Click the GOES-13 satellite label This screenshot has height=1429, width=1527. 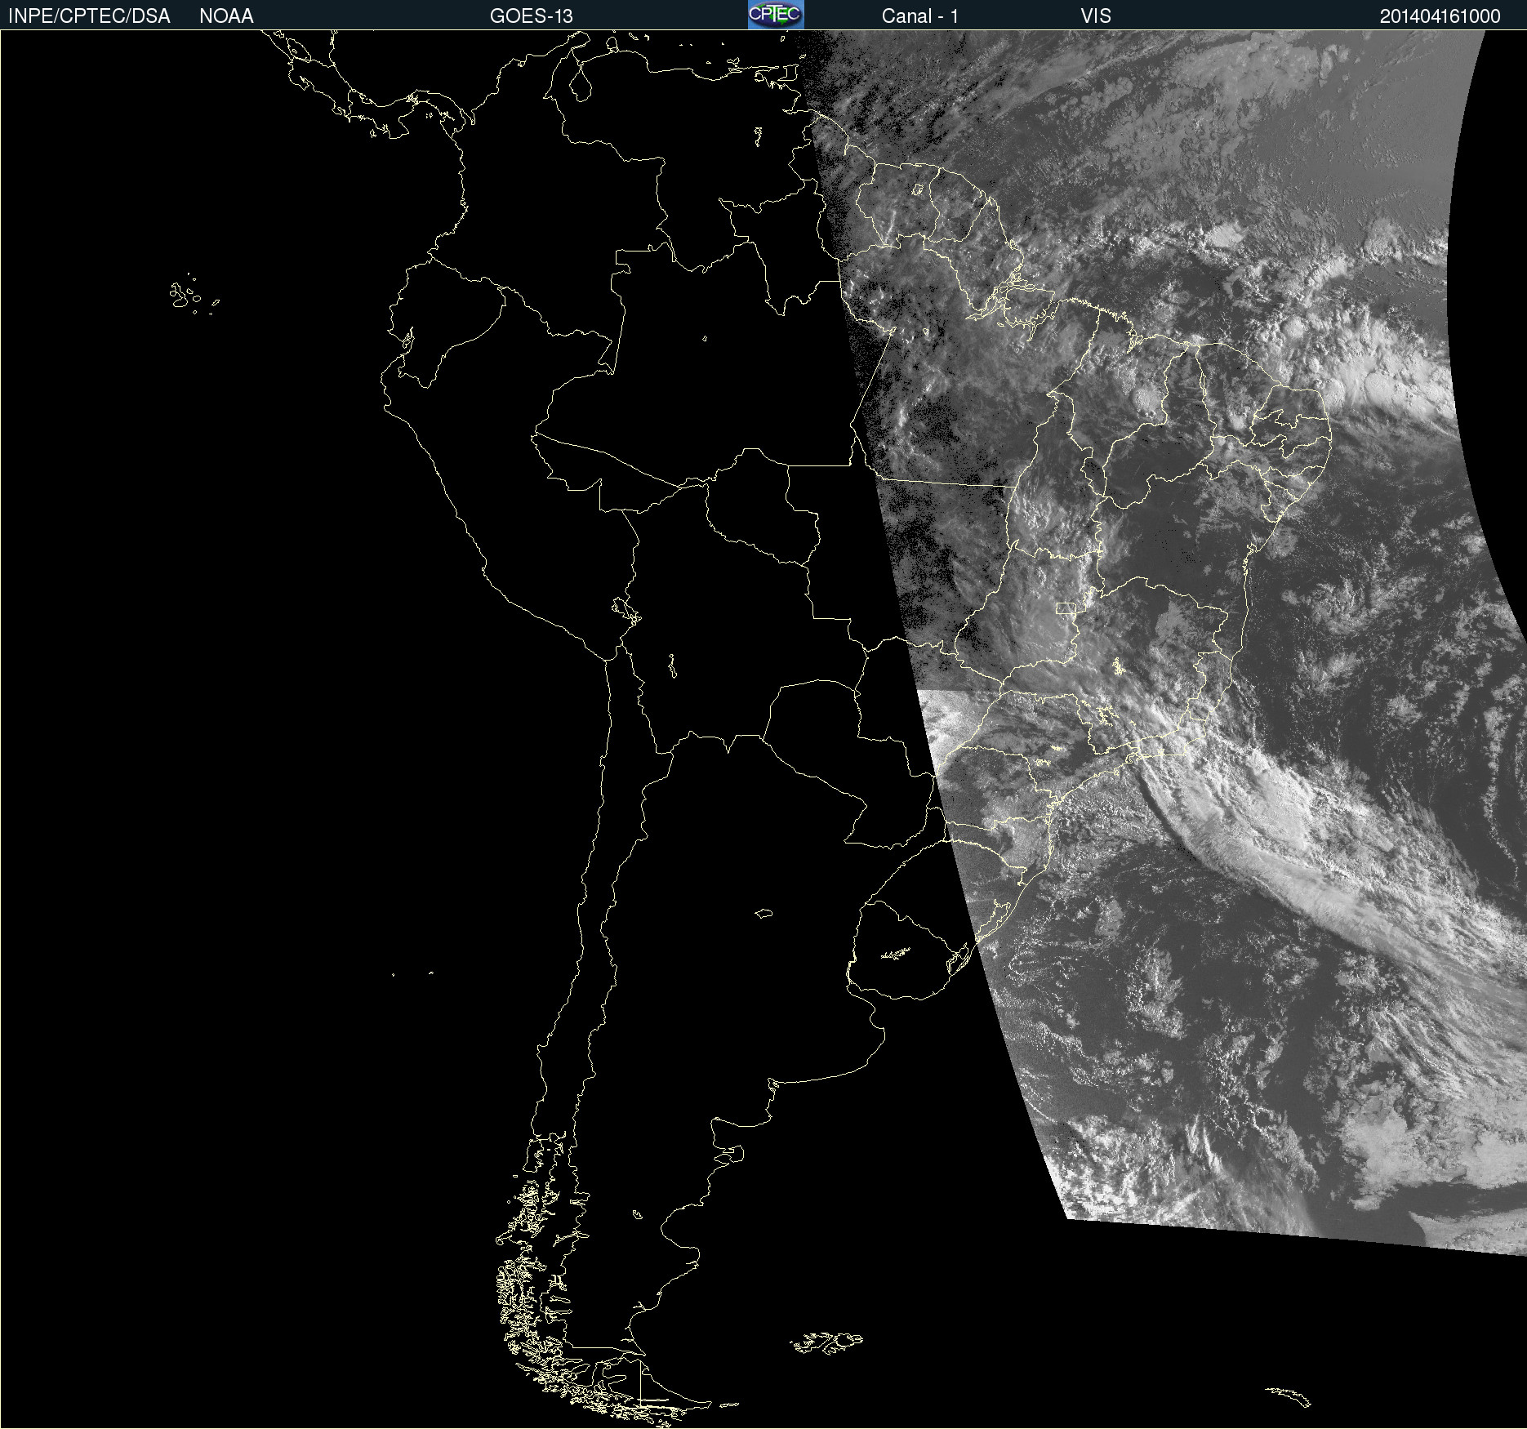[x=532, y=16]
